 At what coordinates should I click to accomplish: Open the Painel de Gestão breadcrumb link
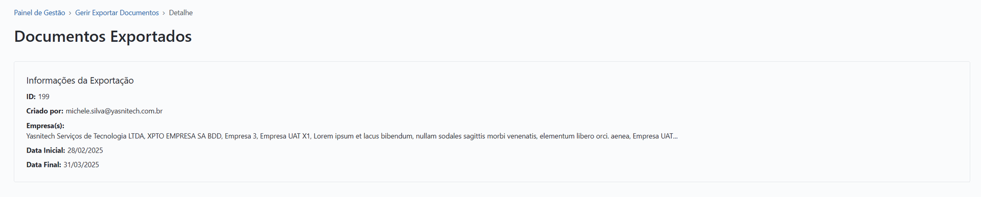point(39,13)
